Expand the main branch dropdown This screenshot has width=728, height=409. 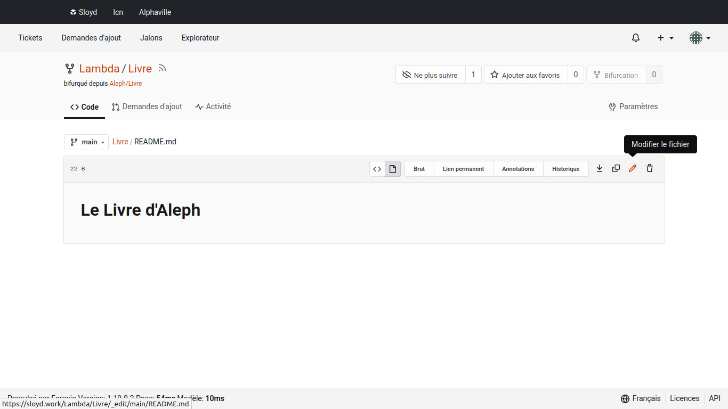[x=86, y=142]
